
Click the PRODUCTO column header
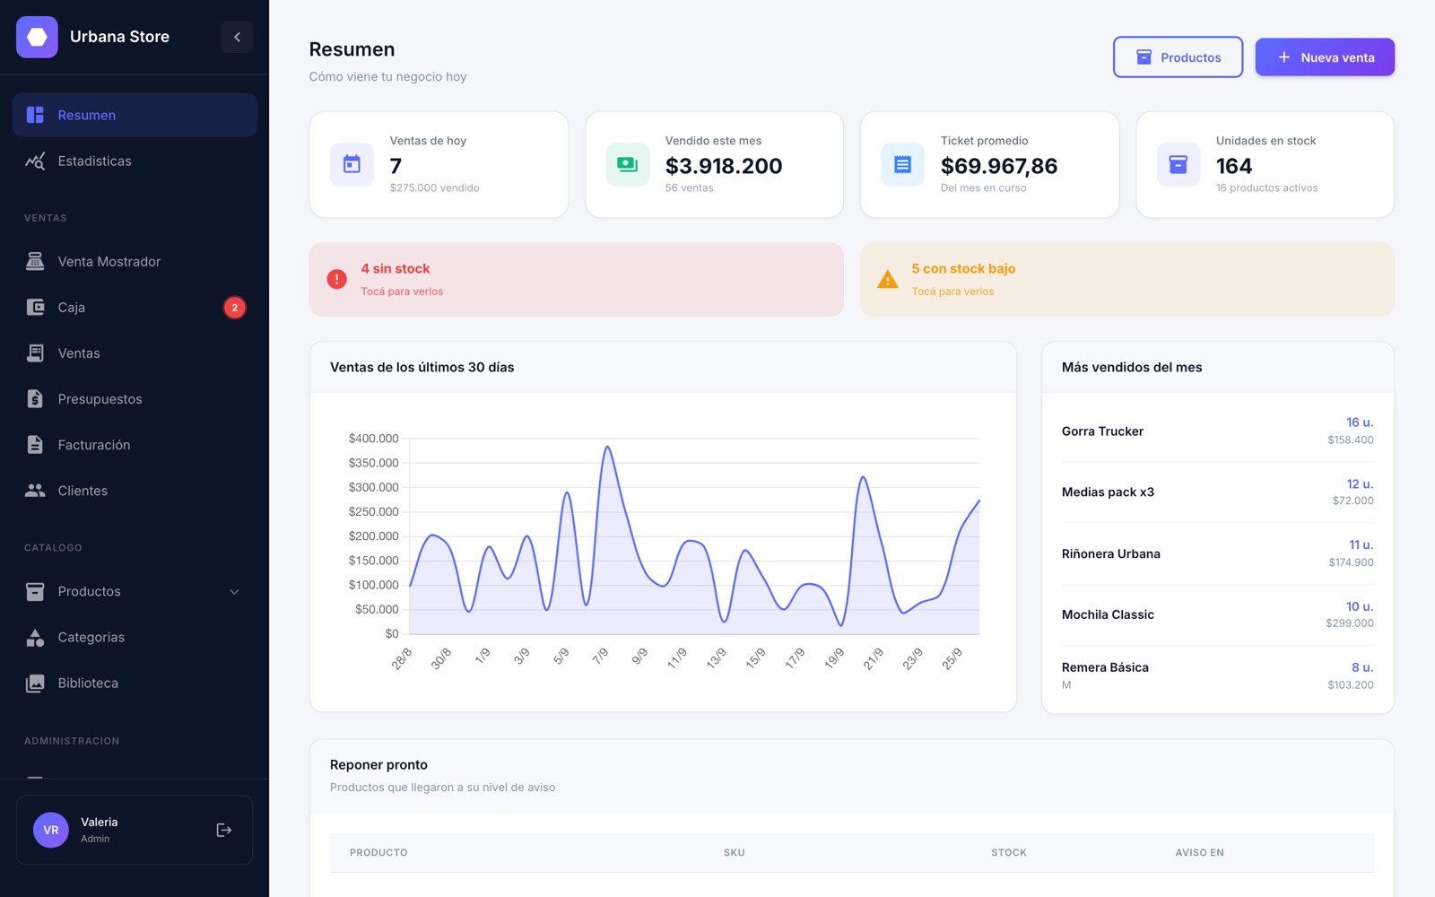point(378,852)
